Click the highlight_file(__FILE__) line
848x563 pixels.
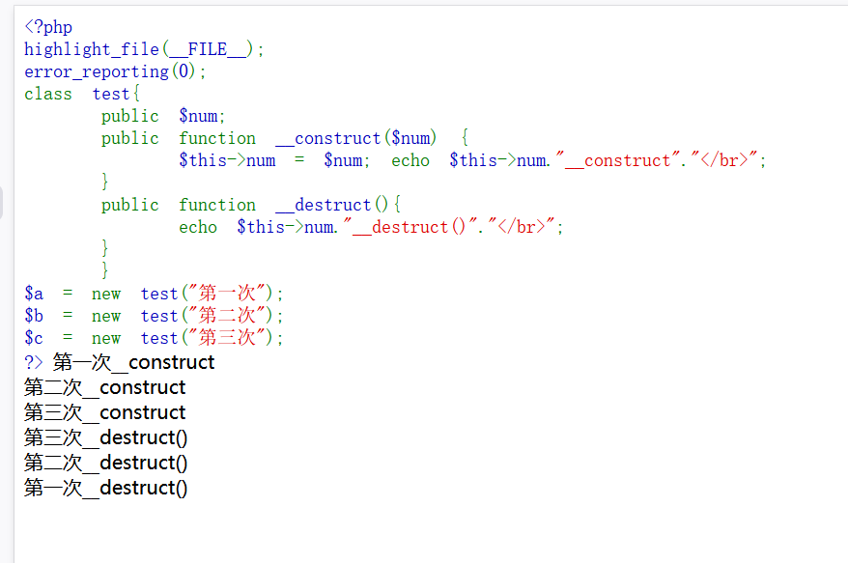pyautogui.click(x=144, y=49)
